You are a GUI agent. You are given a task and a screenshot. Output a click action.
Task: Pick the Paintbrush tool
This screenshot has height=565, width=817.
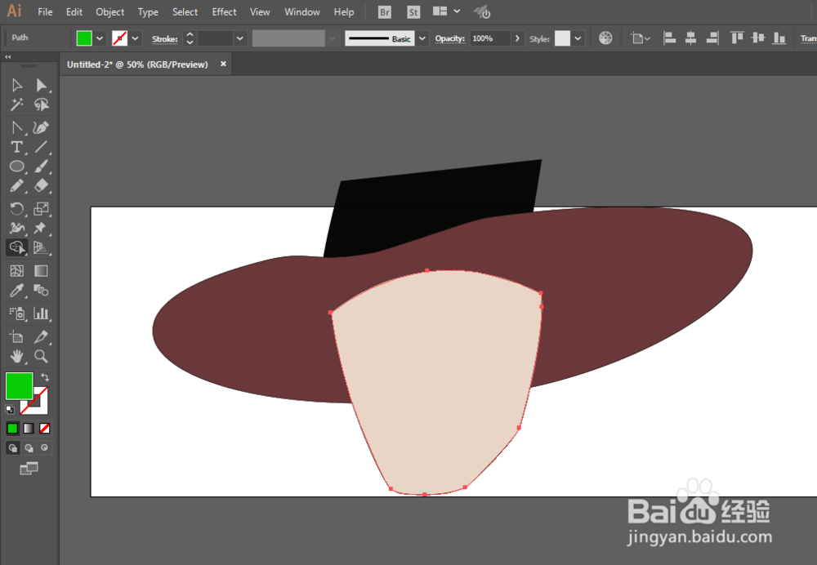tap(41, 166)
